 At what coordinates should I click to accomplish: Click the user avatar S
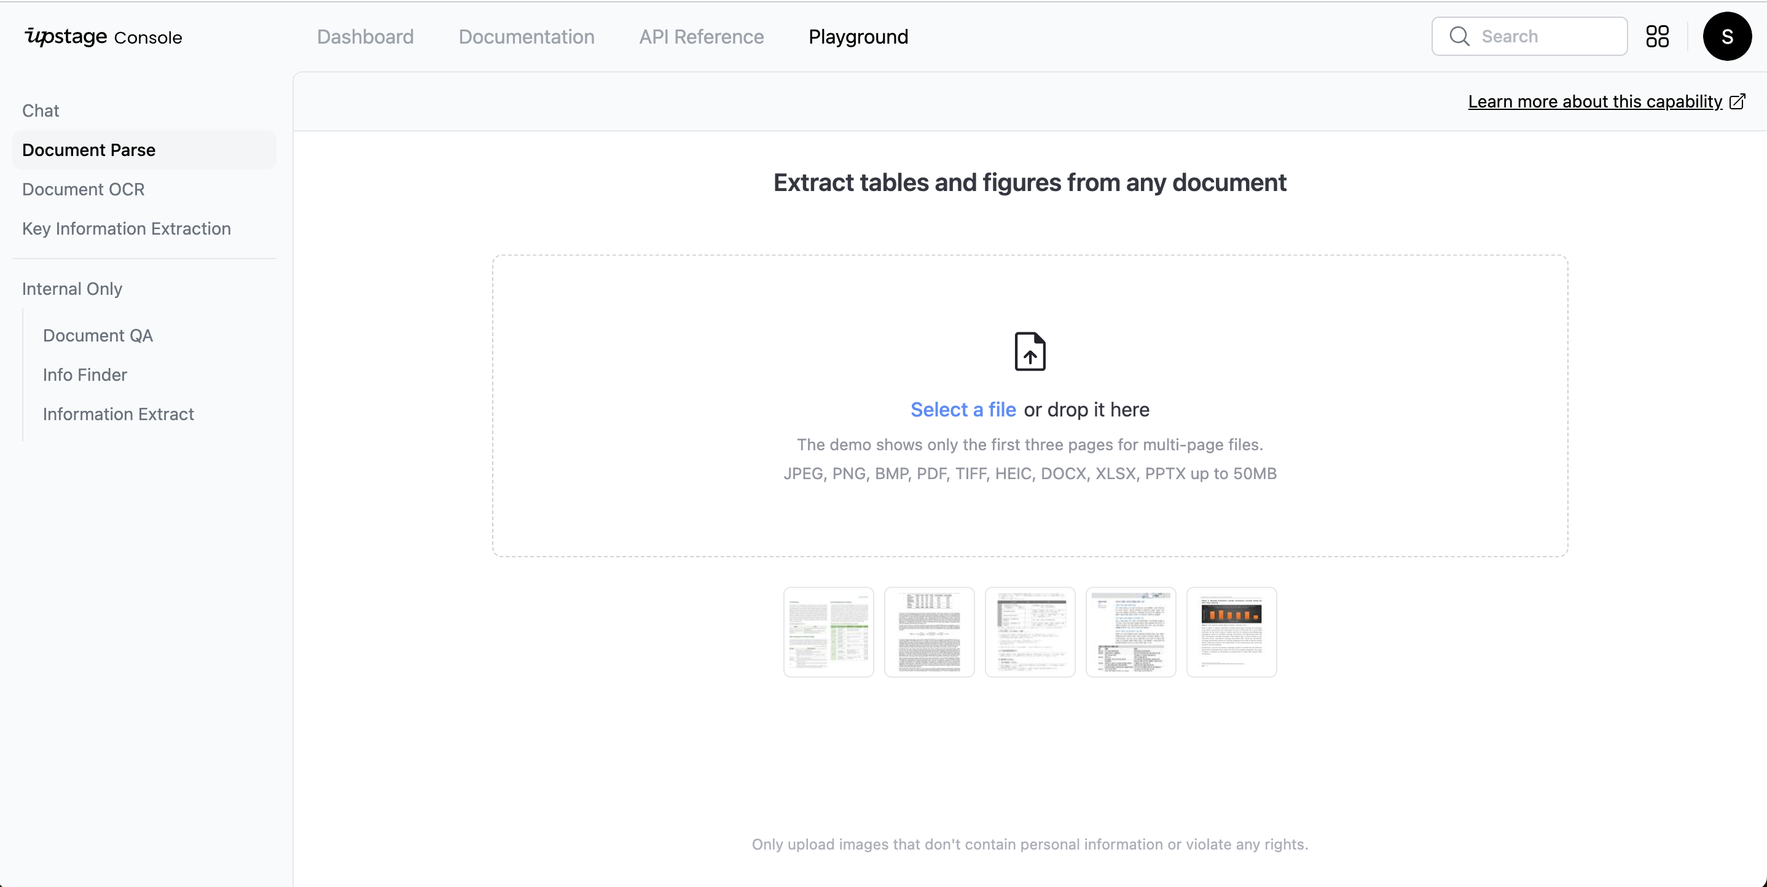1726,36
